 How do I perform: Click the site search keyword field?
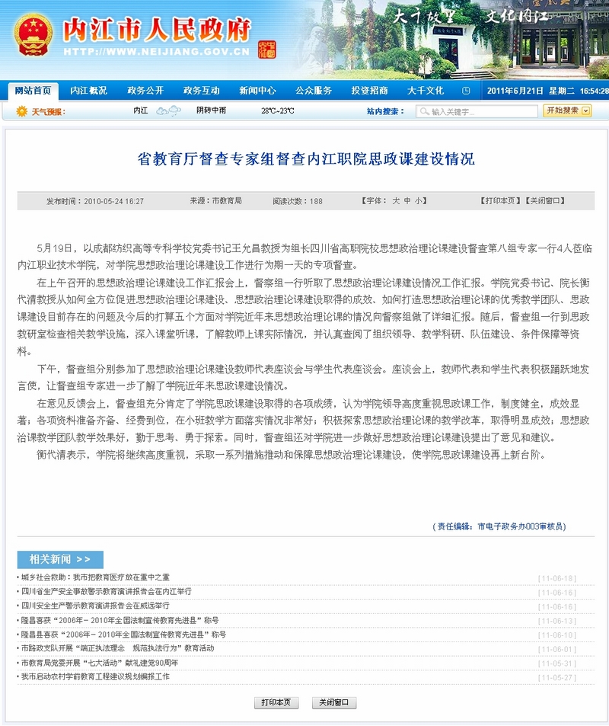(x=477, y=111)
